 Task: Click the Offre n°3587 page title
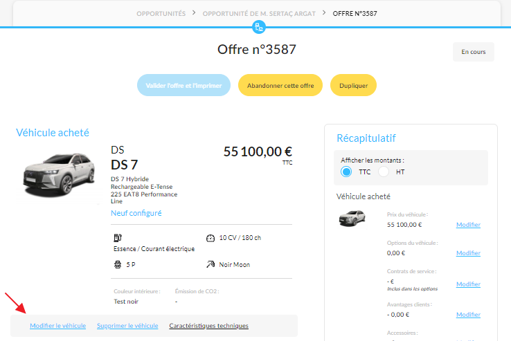[257, 50]
